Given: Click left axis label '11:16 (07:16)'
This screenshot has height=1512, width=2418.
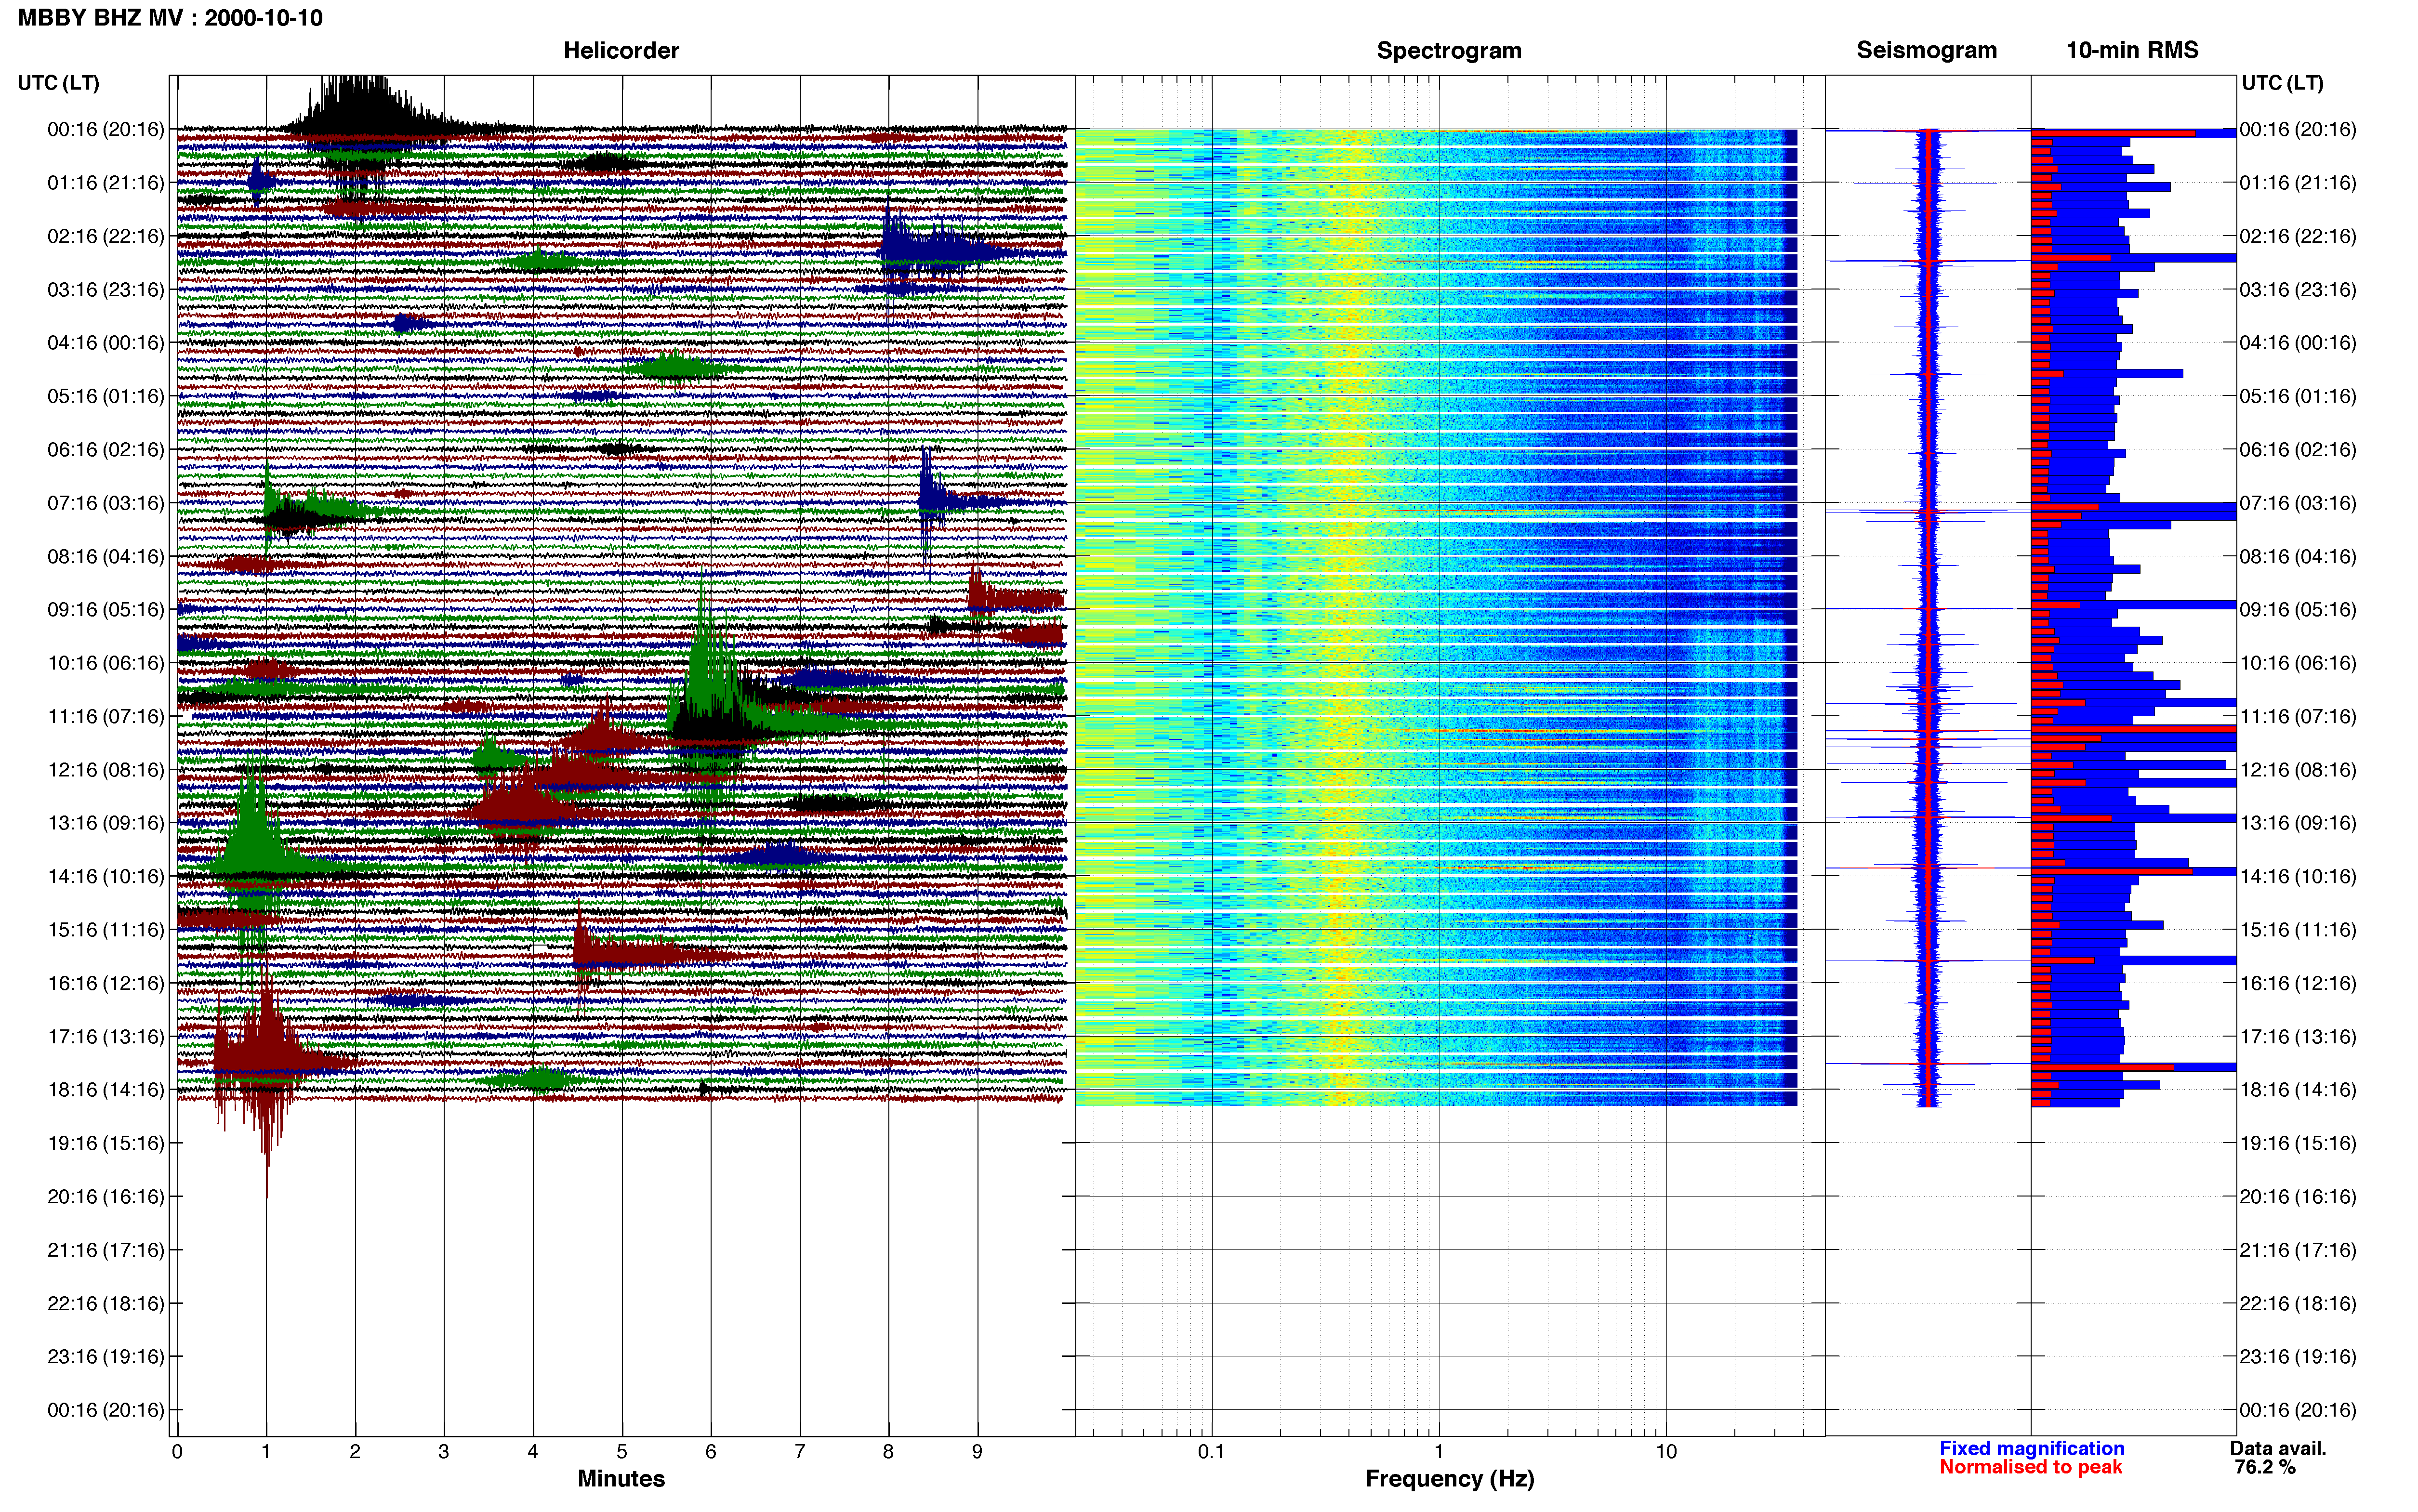Looking at the screenshot, I should click(106, 716).
